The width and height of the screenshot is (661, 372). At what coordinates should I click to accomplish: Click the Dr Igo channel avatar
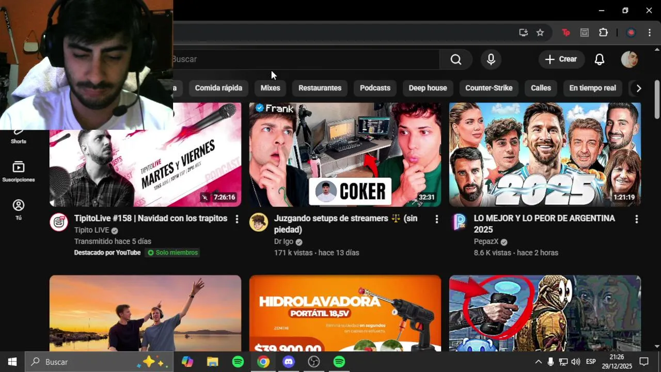pos(259,222)
